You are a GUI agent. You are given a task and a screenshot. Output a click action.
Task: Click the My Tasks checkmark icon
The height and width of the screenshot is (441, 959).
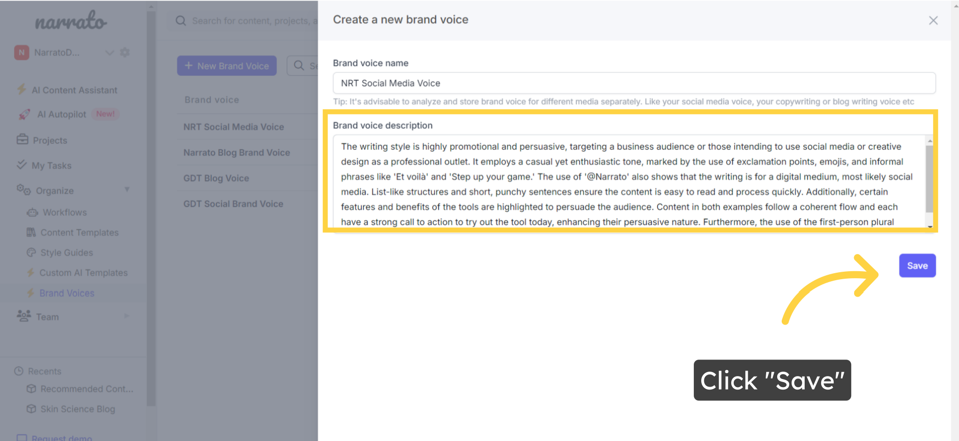21,164
